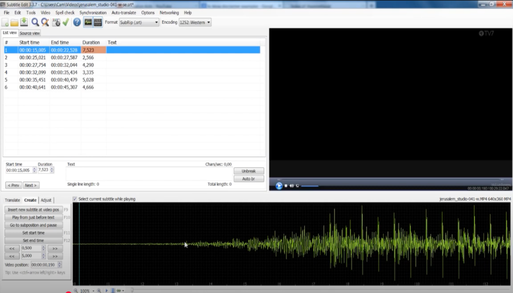Image resolution: width=513 pixels, height=293 pixels.
Task: Open the Edit menu
Action: pos(17,12)
